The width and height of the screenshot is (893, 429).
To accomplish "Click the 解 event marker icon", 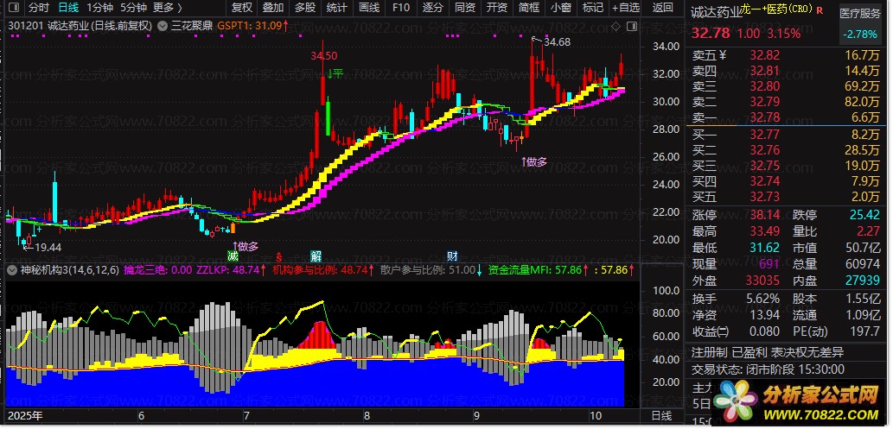I will (x=316, y=256).
